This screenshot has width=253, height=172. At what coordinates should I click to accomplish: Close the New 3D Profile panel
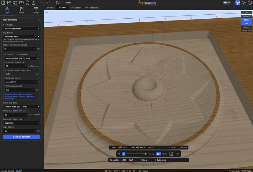coord(39,20)
